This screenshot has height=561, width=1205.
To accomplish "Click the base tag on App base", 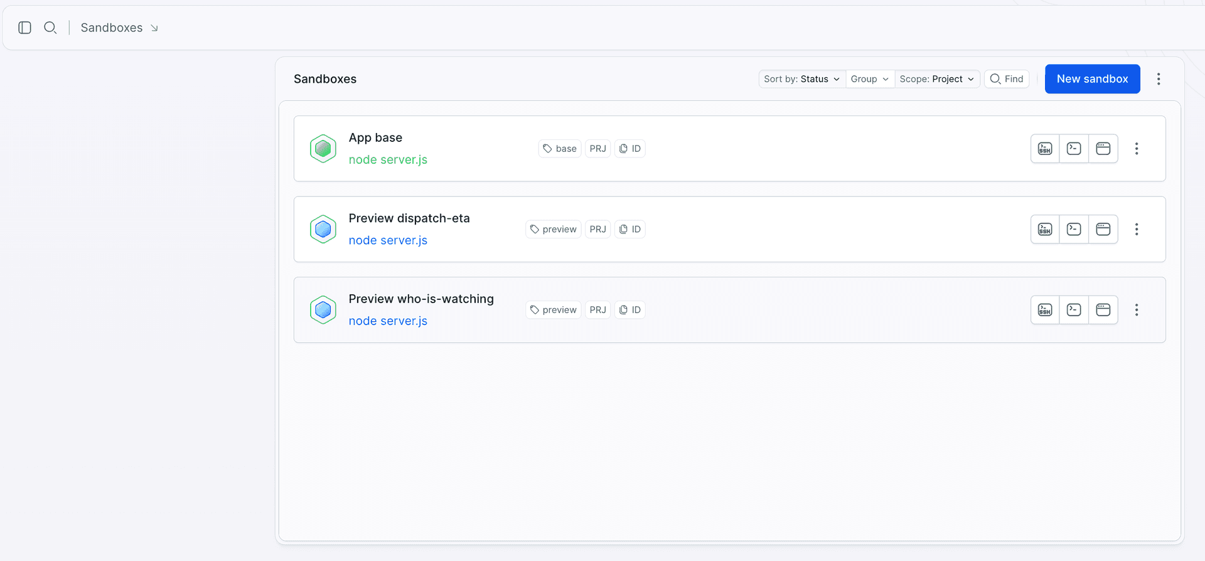I will click(560, 149).
